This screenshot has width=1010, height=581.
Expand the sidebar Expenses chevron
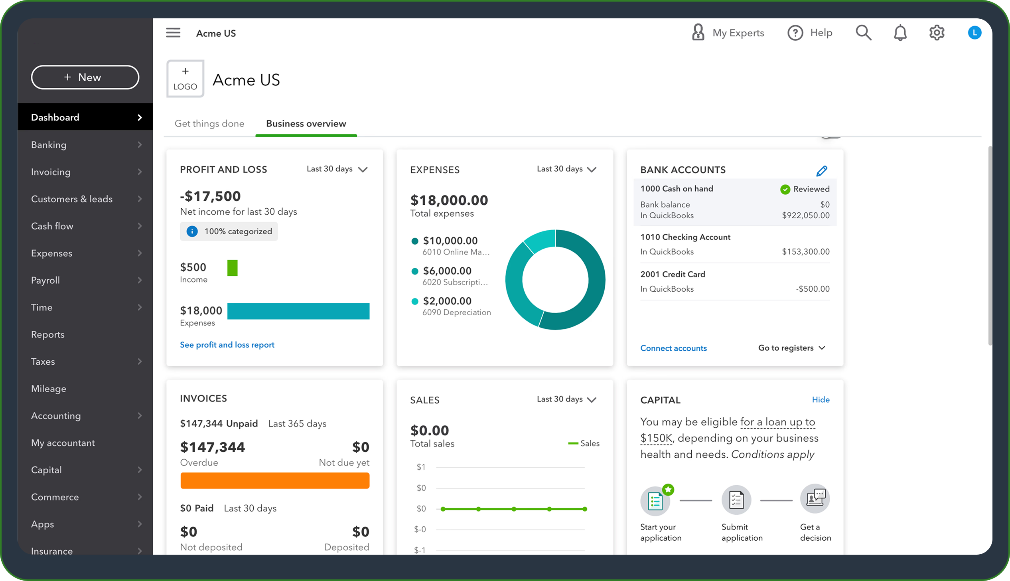(x=140, y=253)
